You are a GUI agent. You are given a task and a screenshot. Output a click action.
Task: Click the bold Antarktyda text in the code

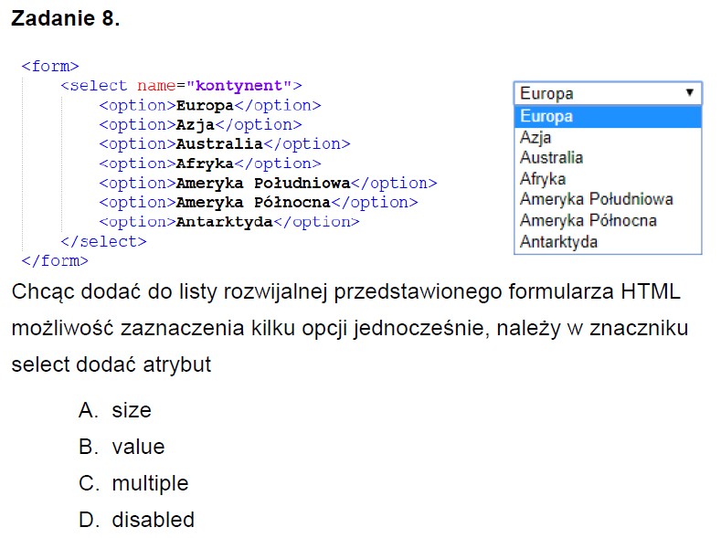pyautogui.click(x=224, y=222)
